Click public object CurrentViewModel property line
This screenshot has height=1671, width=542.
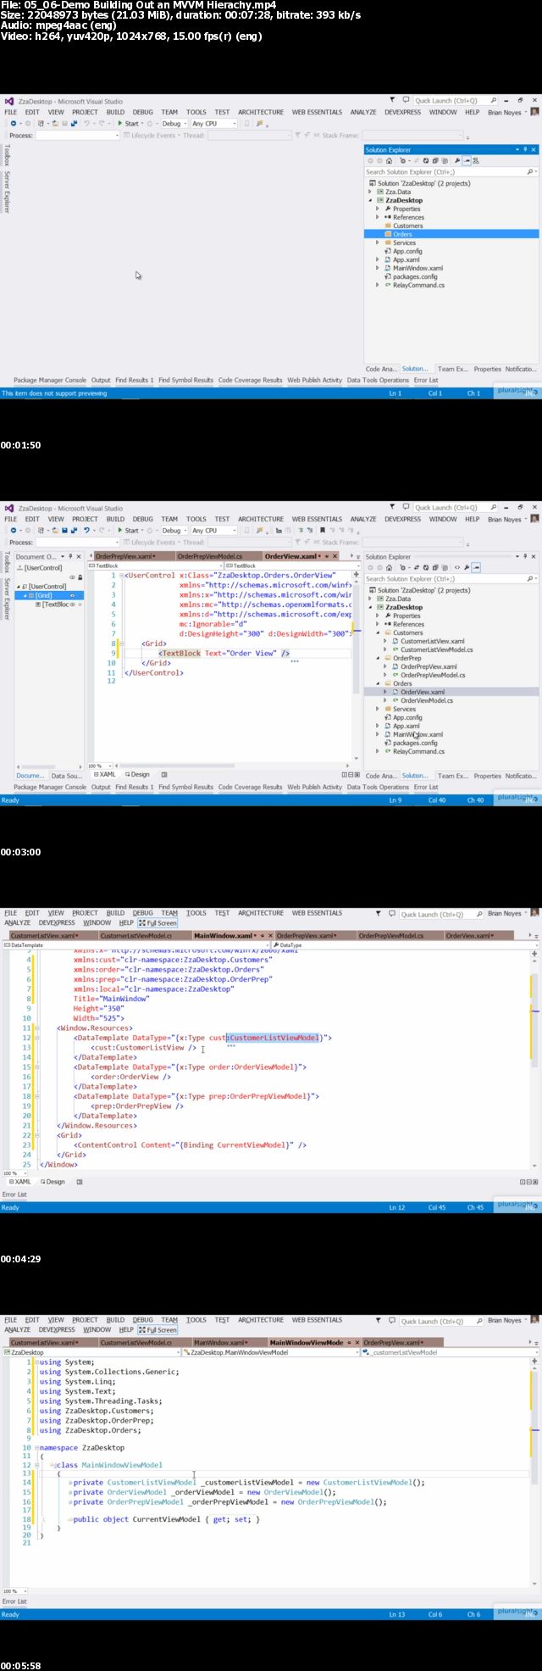click(167, 1519)
